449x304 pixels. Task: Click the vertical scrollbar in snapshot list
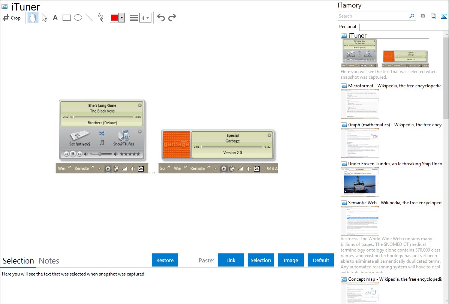coord(446,77)
